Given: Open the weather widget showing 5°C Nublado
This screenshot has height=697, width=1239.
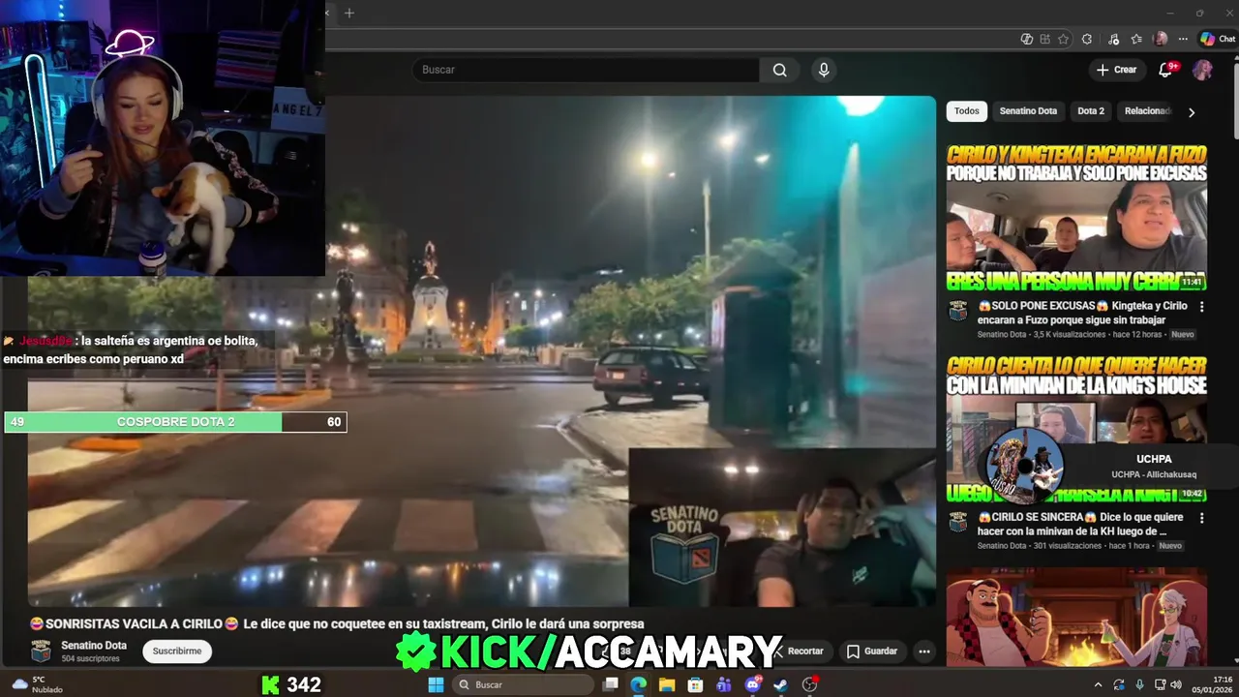Looking at the screenshot, I should pyautogui.click(x=37, y=684).
